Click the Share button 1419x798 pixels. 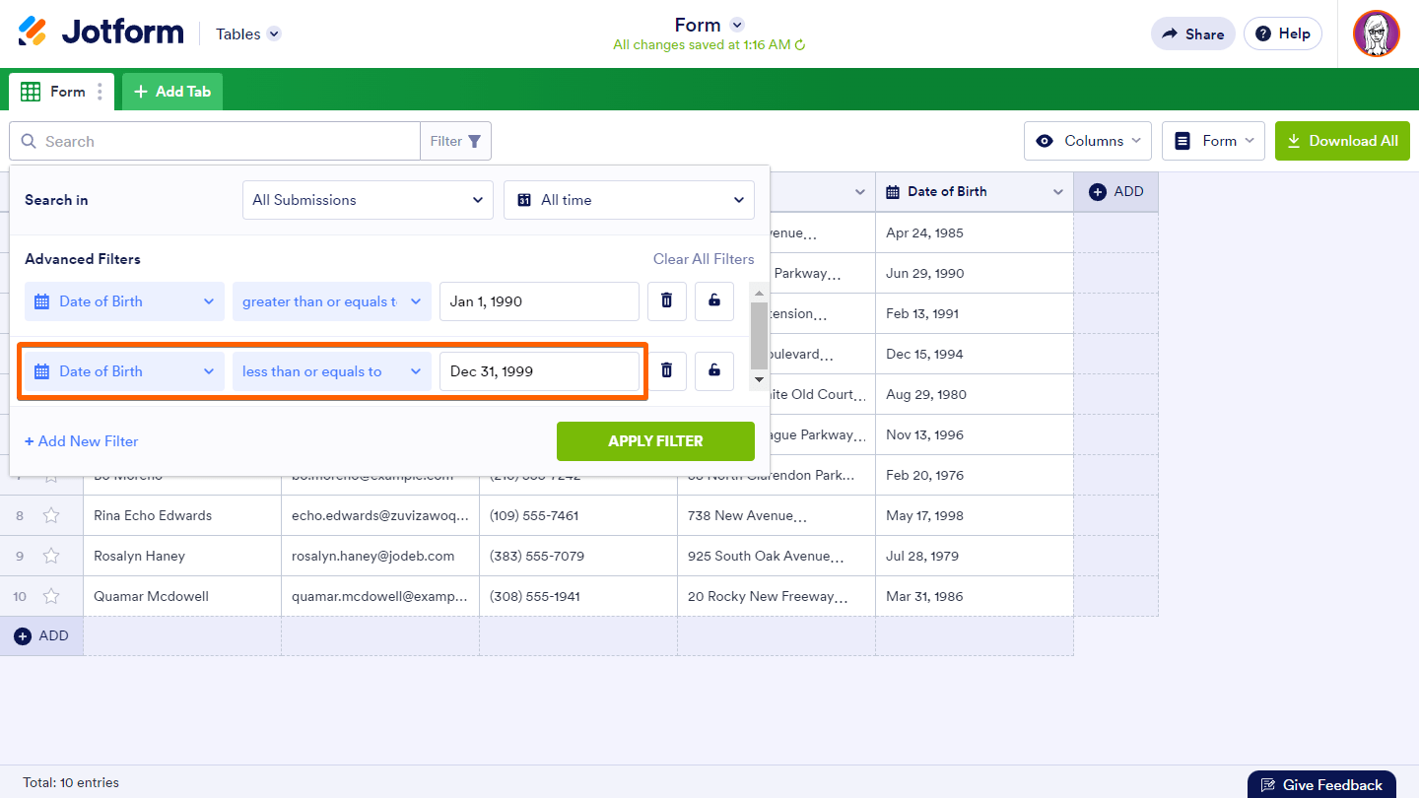[1192, 33]
